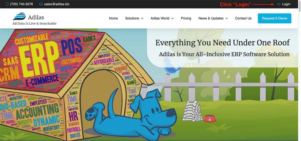
Task: Click the phone icon in top bar
Action: point(7,4)
